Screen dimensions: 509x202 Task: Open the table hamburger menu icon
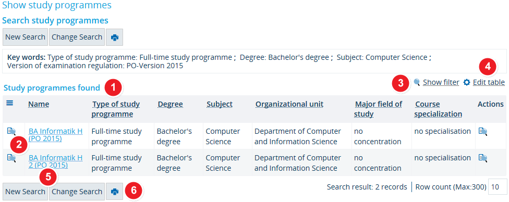[10, 103]
